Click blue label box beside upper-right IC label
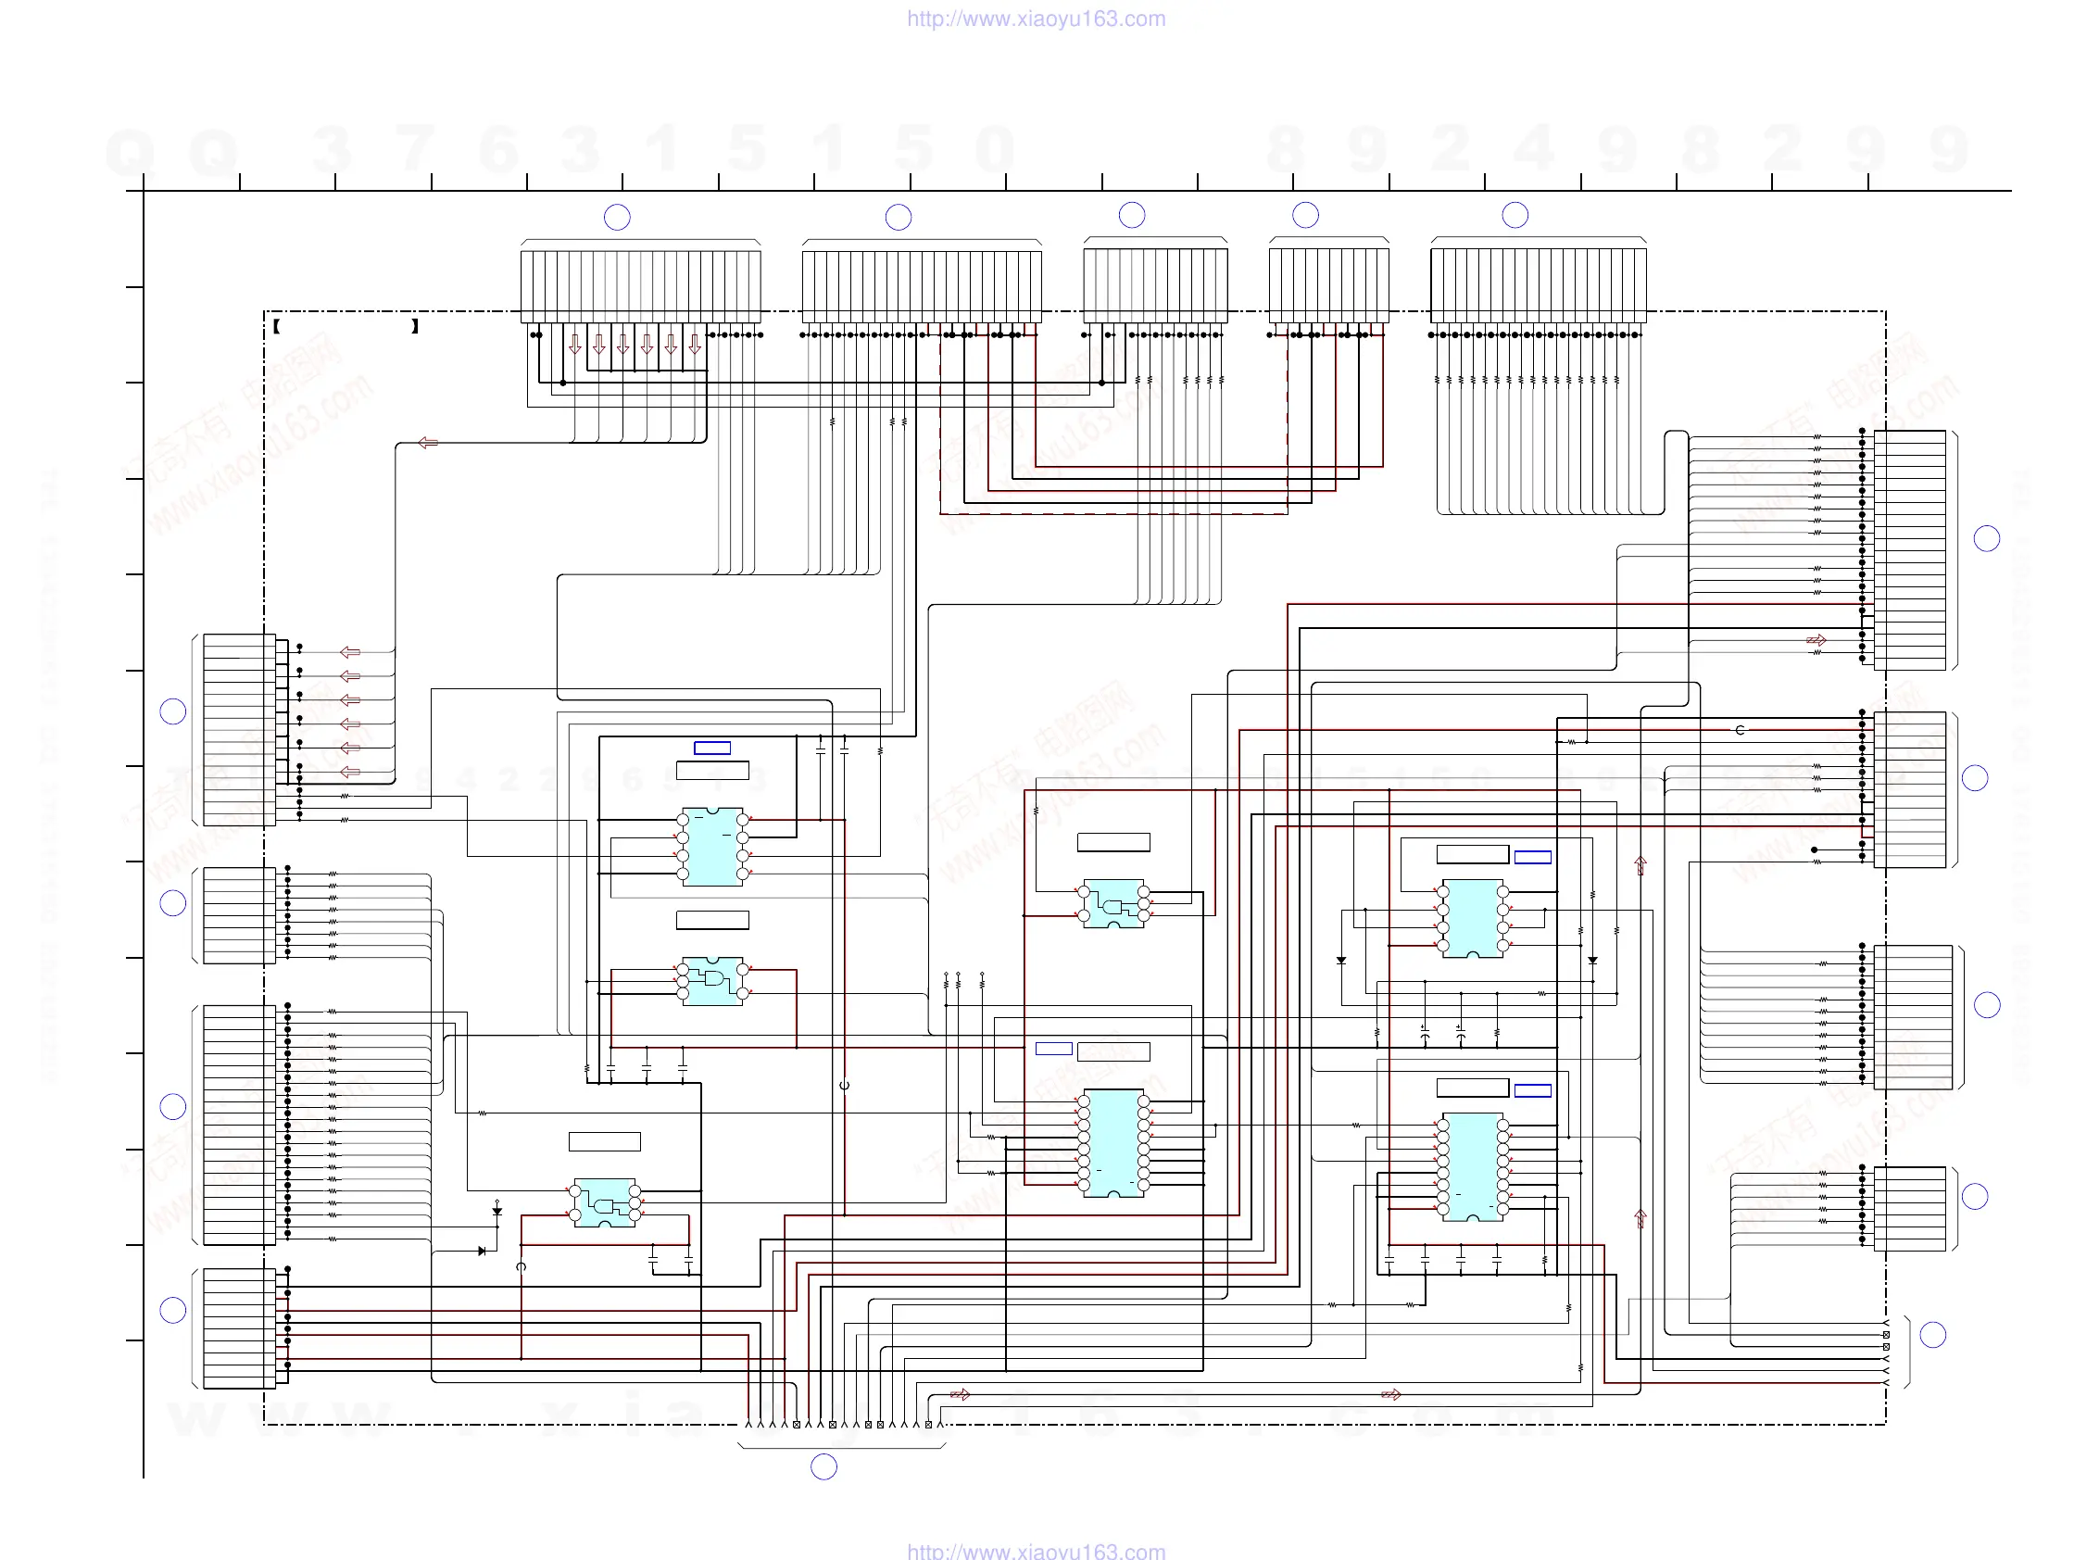The height and width of the screenshot is (1560, 2074). click(1533, 857)
